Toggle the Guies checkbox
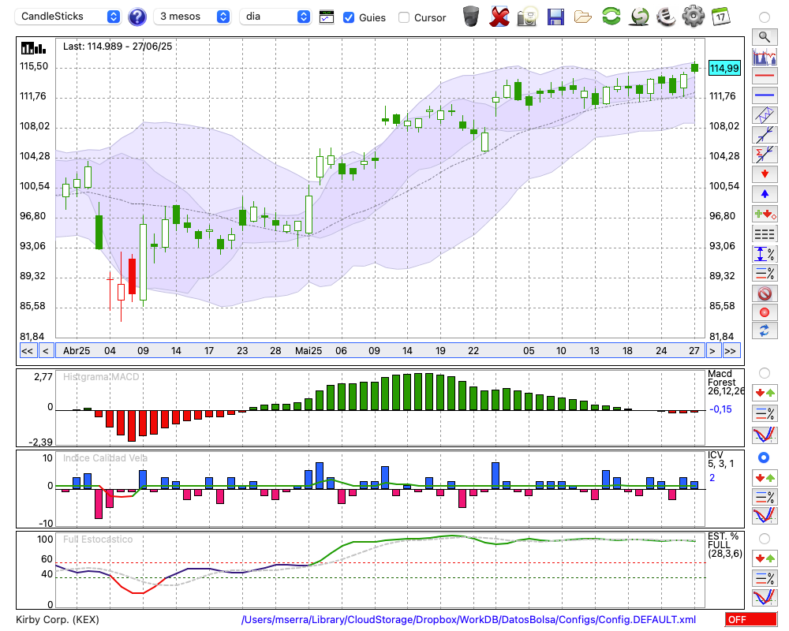Screen dimensions: 789x631 pos(348,17)
